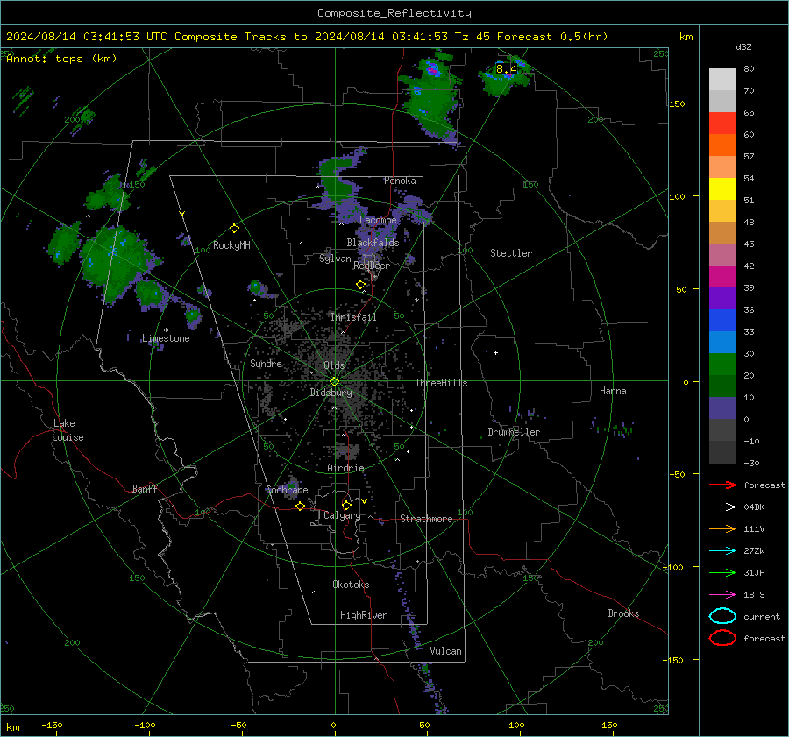Click the slate purple swatch between 10 and 0
The width and height of the screenshot is (789, 737).
(722, 408)
